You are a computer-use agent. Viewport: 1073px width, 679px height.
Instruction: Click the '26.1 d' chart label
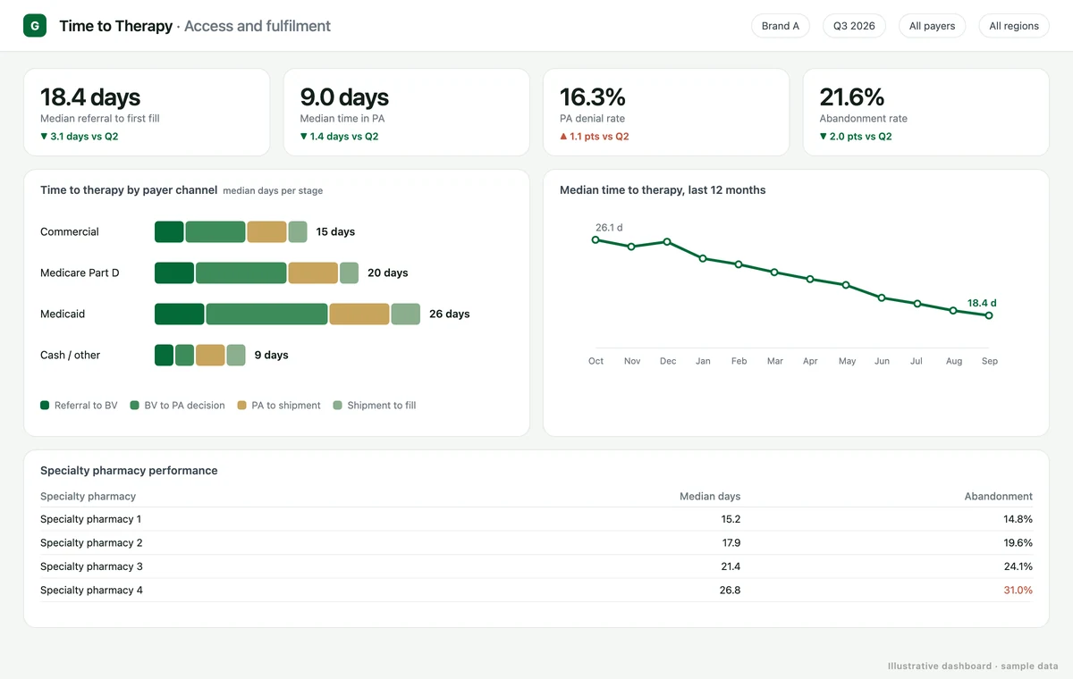point(609,228)
